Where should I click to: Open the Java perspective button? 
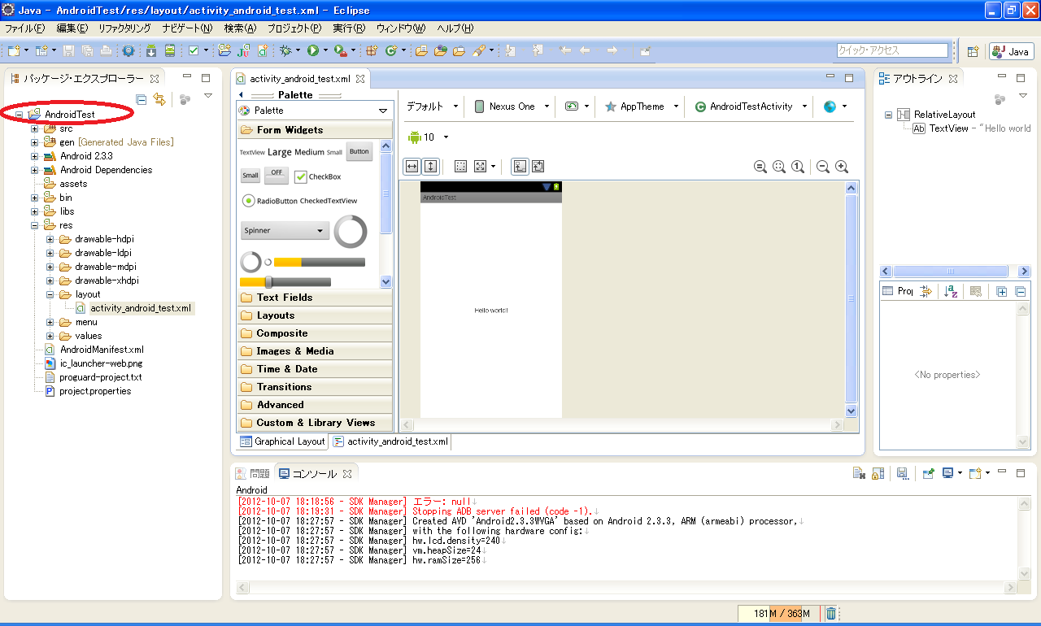[x=1011, y=51]
